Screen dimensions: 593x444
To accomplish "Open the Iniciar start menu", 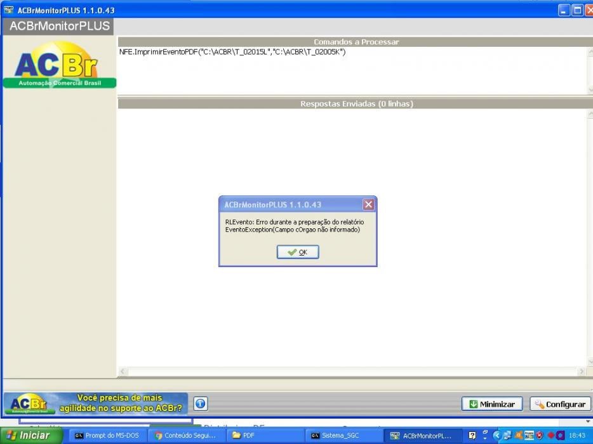I will tap(30, 436).
